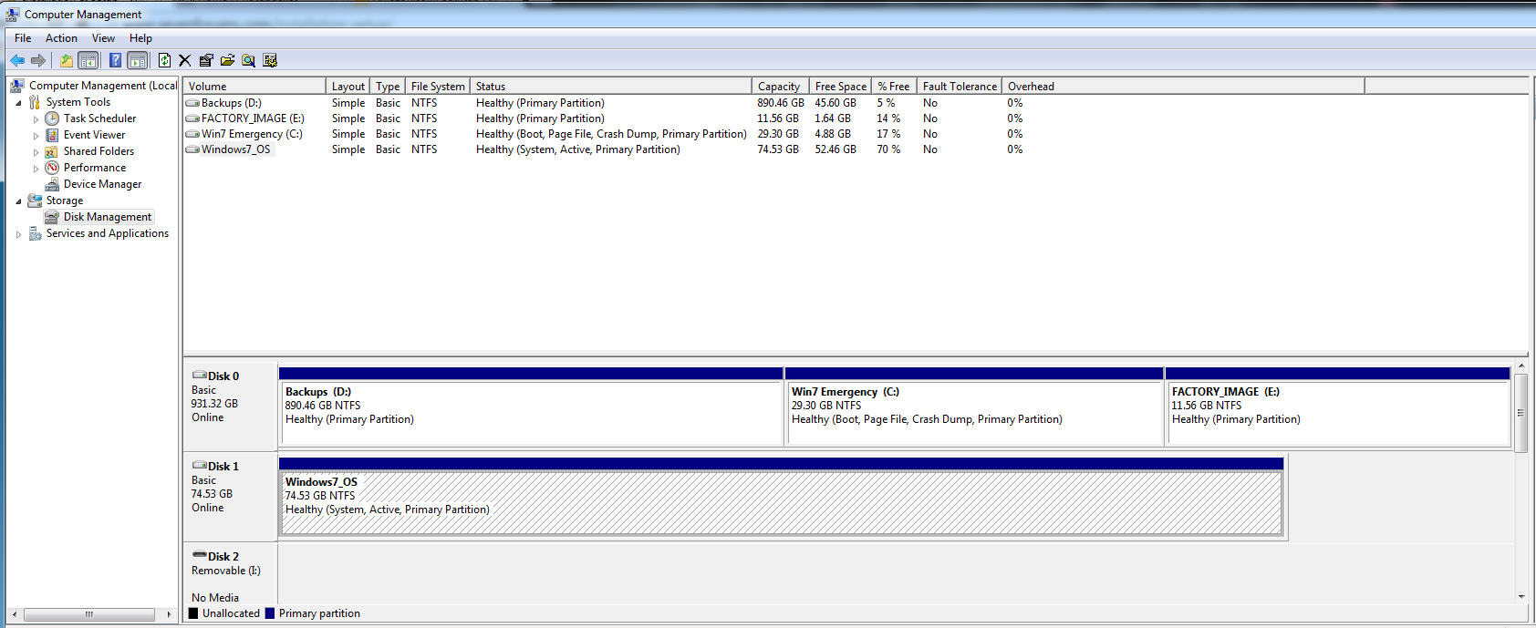Expand Services and Applications node arrow
Image resolution: width=1536 pixels, height=628 pixels.
point(18,234)
